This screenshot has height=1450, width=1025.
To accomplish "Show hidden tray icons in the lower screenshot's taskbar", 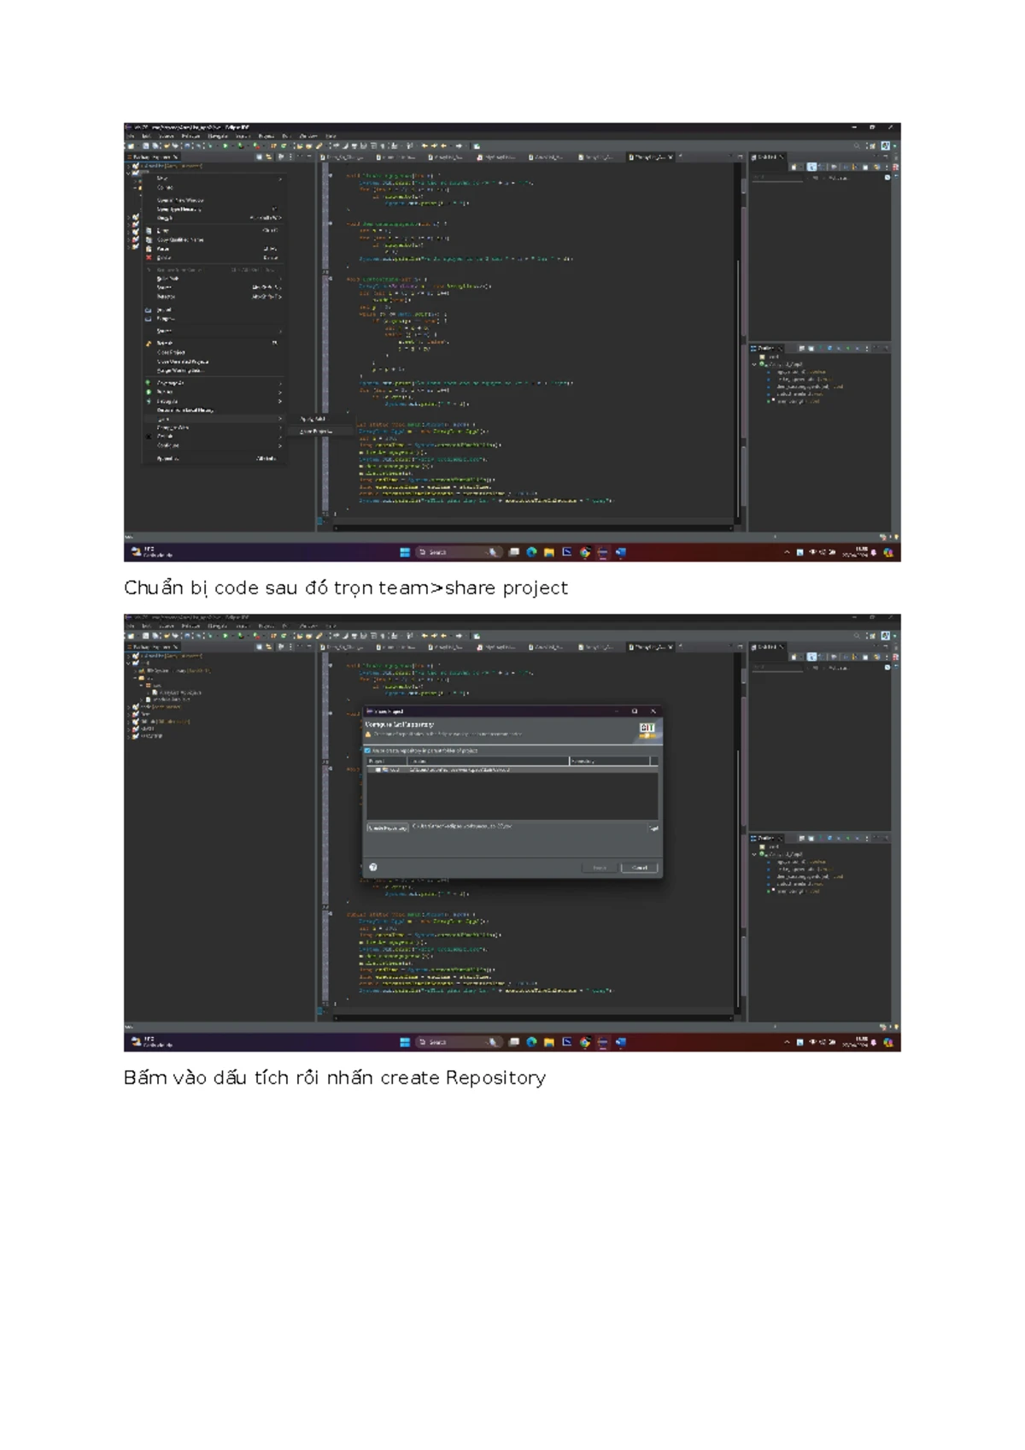I will tap(788, 1042).
